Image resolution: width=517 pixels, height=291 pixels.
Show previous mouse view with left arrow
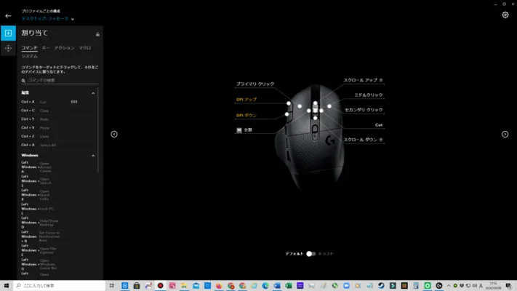[114, 134]
